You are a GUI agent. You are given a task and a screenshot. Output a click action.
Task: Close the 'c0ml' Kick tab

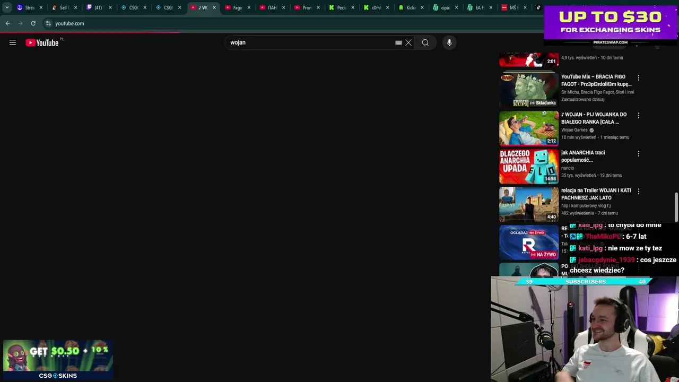pyautogui.click(x=388, y=7)
